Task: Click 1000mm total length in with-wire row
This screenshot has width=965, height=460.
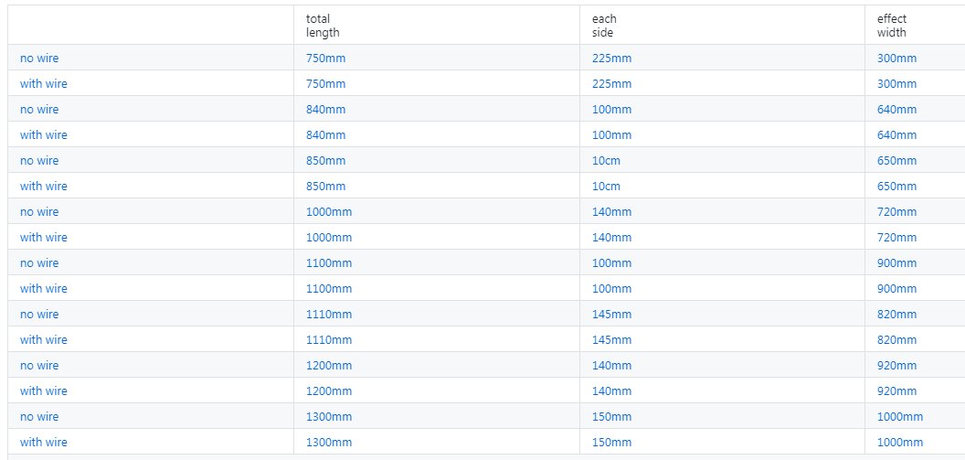Action: pos(329,238)
